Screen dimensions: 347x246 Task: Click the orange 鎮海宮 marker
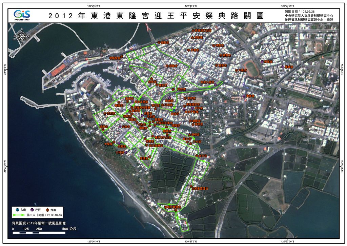pos(102,130)
